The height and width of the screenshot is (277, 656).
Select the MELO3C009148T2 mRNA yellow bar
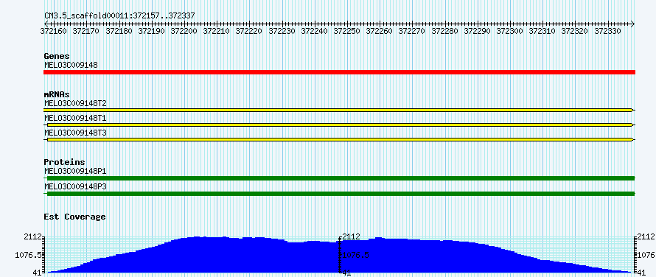click(339, 110)
